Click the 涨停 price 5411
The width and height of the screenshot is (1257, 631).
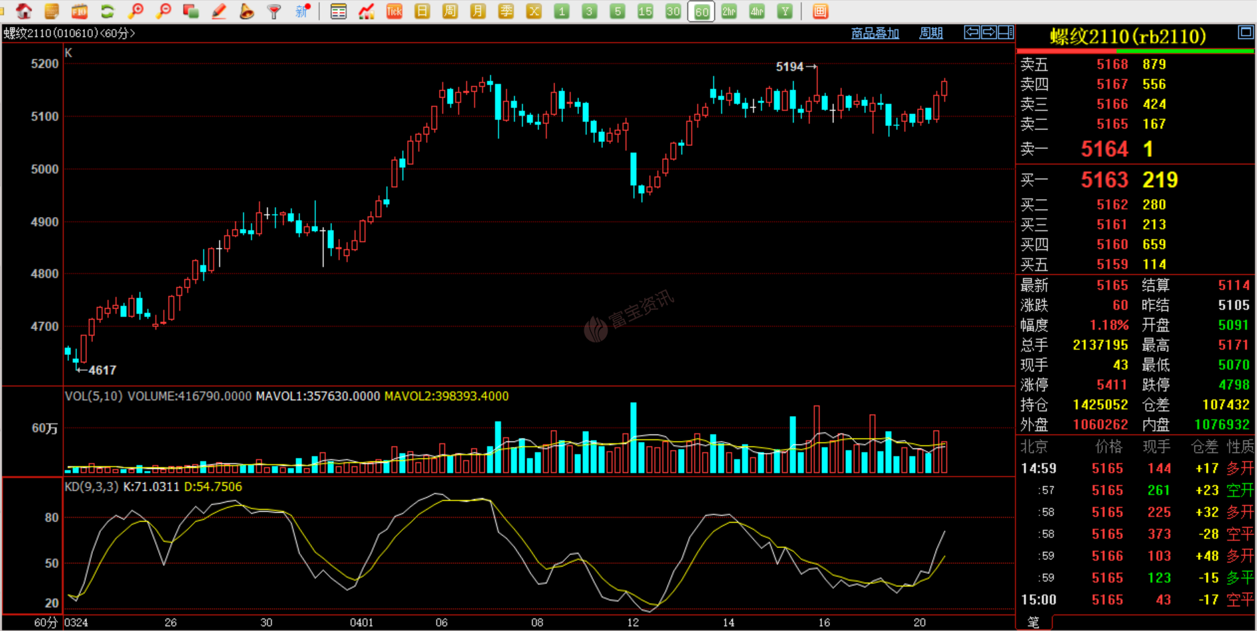point(1112,385)
